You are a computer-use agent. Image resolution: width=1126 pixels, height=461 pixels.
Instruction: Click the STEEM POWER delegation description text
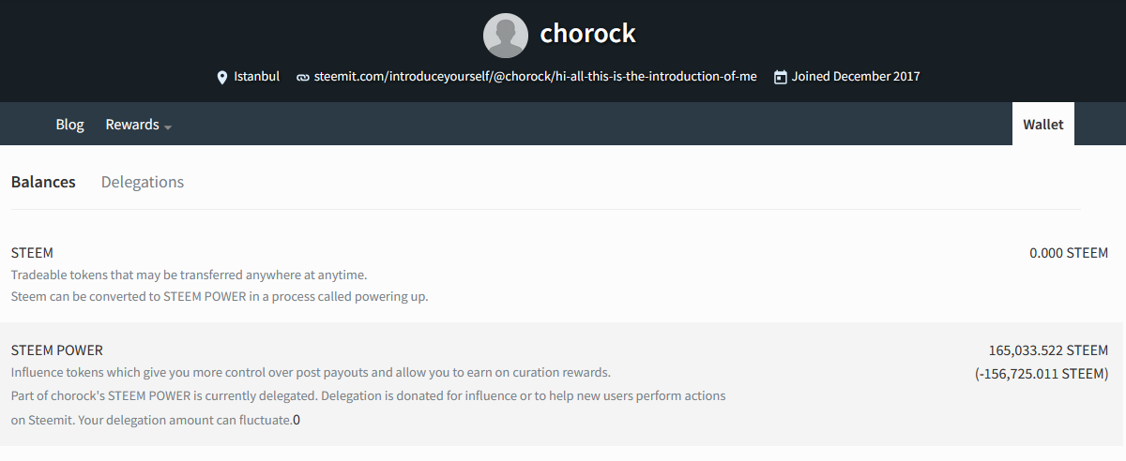pyautogui.click(x=368, y=408)
